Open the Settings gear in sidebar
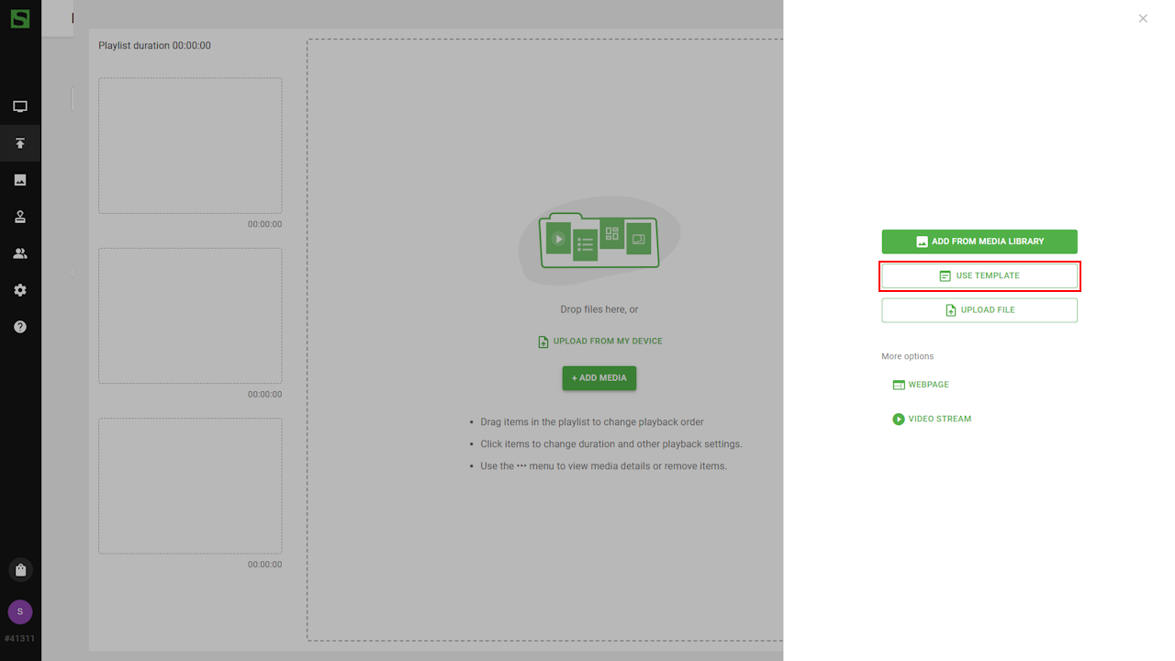The image size is (1175, 661). point(20,290)
